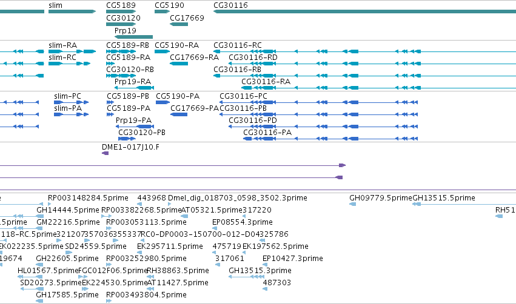Viewport: 516px width, 304px height.
Task: Click the 443968 EST label
Action: (x=152, y=198)
